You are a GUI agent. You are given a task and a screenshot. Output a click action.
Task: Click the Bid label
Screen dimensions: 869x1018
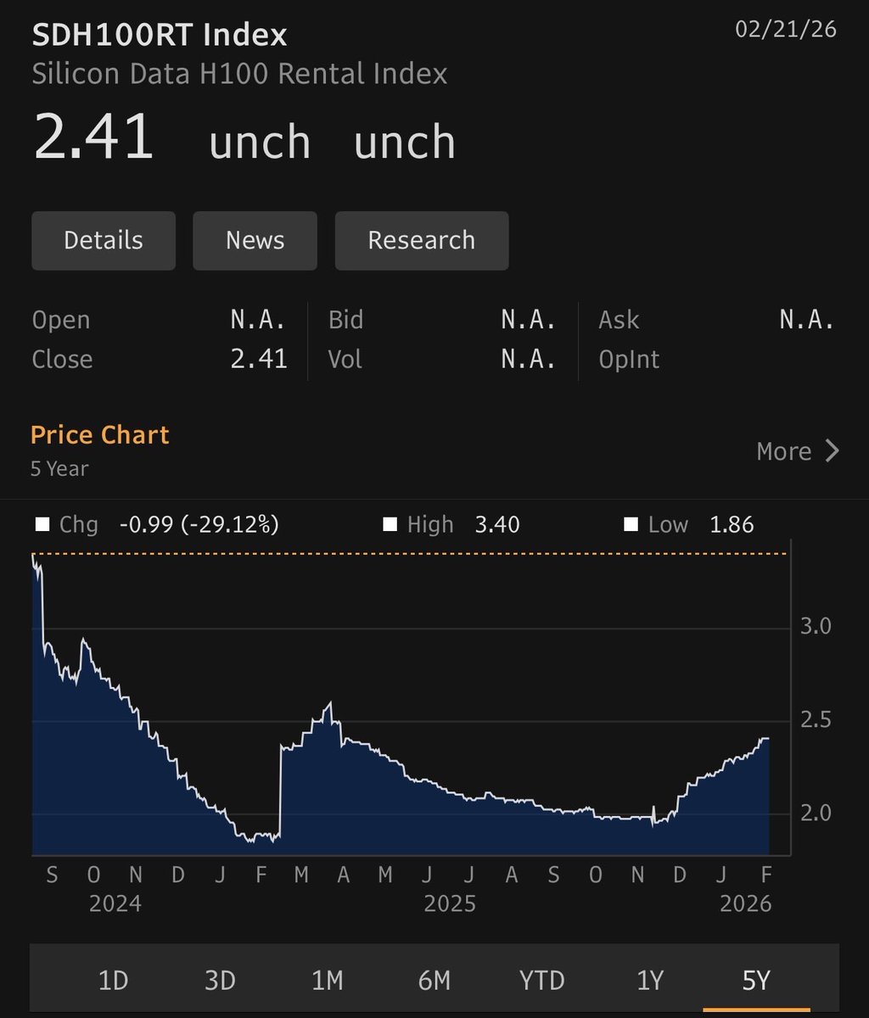[345, 320]
